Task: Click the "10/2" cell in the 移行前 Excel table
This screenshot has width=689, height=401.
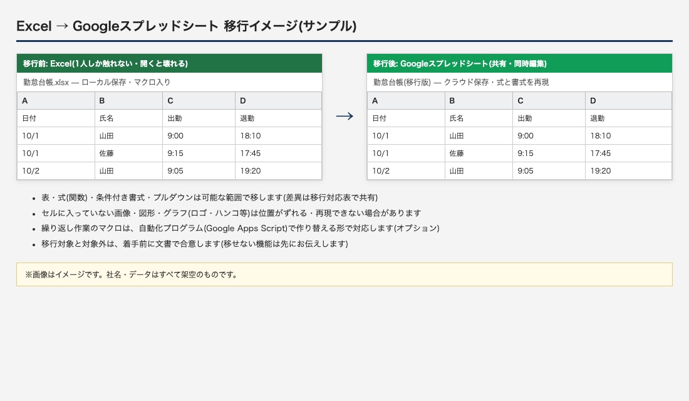Action: click(56, 171)
